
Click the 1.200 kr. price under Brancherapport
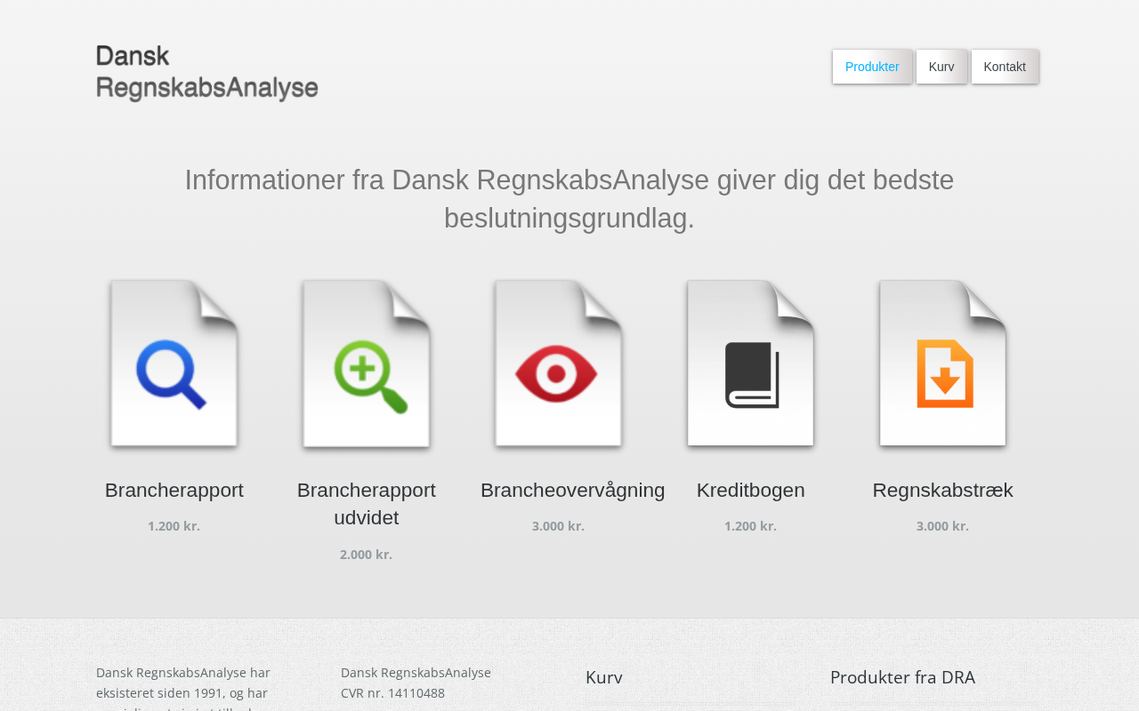click(x=174, y=526)
